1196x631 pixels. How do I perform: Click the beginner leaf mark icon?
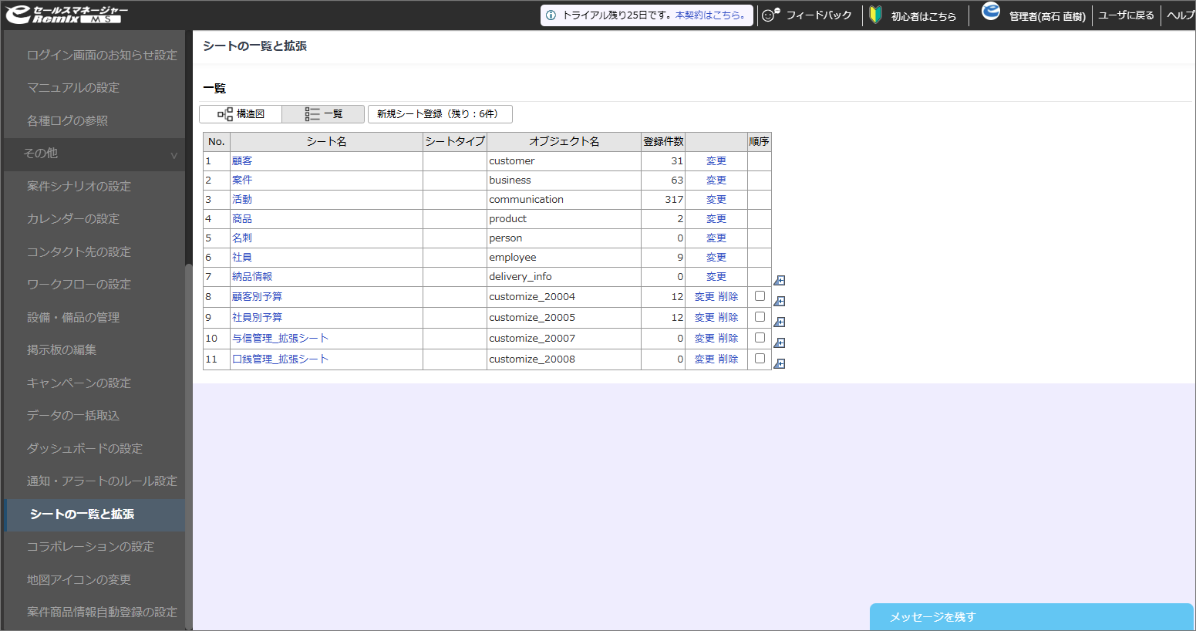(x=875, y=15)
